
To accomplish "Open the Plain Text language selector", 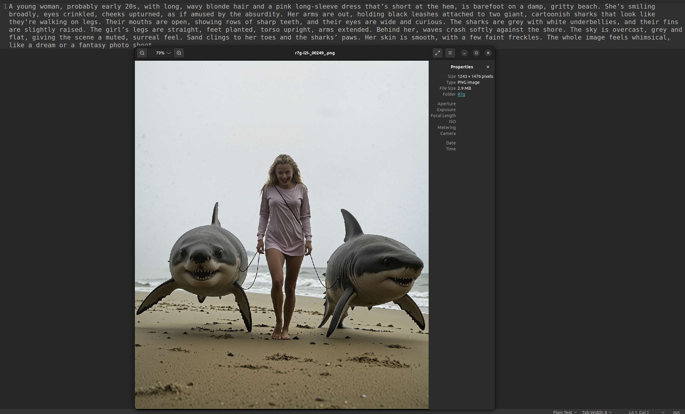I will tap(564, 412).
